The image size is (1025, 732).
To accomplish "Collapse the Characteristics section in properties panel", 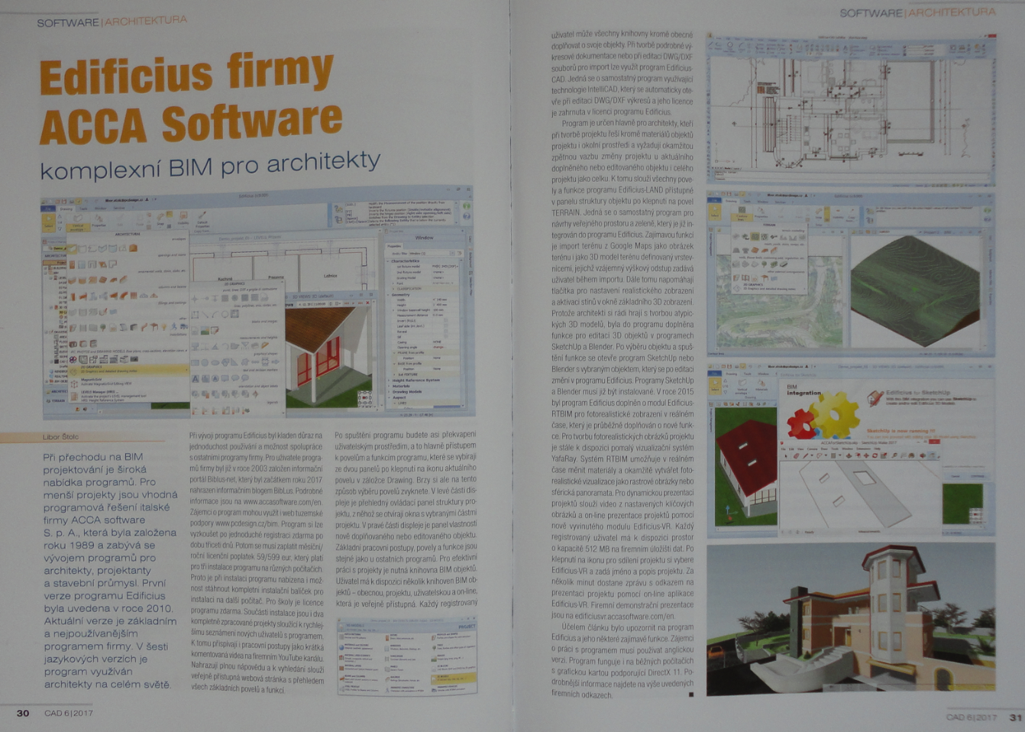I will [388, 261].
